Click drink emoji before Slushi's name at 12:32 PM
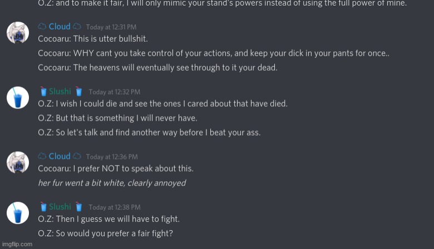Viewport: 434px width, 249px height. pyautogui.click(x=43, y=92)
